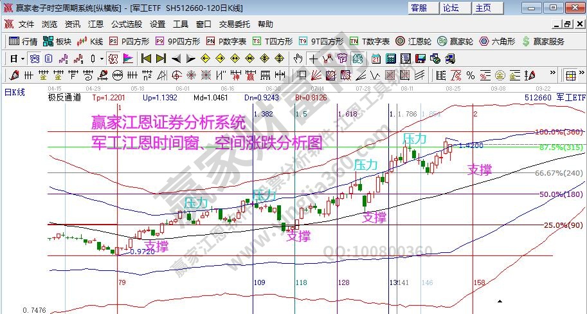587x314 pixels.
Task: Open the T数字表 tool
Action: 370,41
